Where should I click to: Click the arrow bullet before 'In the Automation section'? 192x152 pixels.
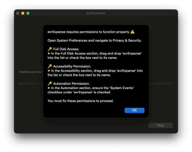(49, 88)
